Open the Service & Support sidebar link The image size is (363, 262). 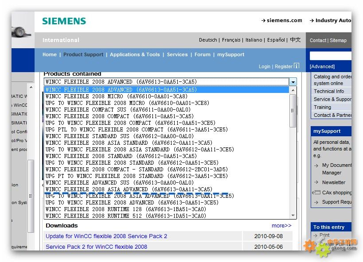[332, 99]
